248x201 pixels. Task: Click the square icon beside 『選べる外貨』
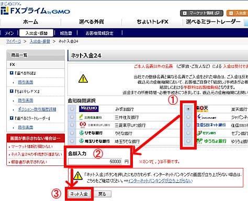[12, 73]
